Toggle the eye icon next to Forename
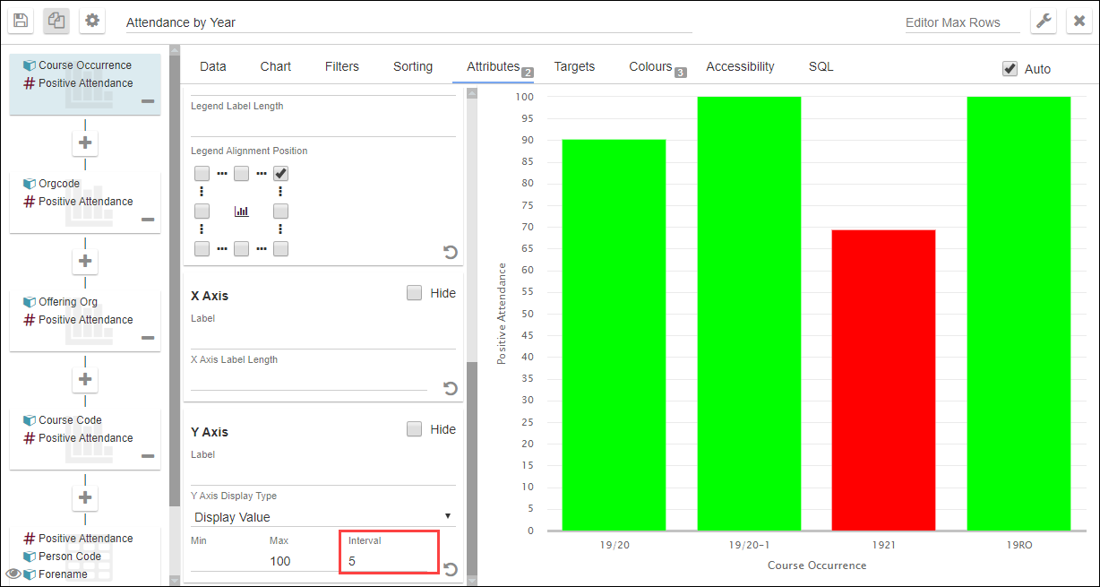Screen dimensions: 1100x587 pyautogui.click(x=13, y=574)
